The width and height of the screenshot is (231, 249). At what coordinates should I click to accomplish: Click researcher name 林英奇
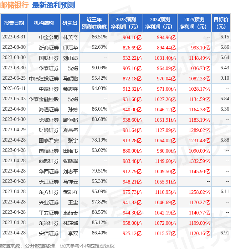[71, 37]
